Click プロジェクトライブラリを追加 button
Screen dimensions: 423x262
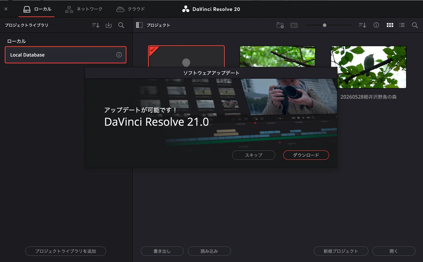66,251
